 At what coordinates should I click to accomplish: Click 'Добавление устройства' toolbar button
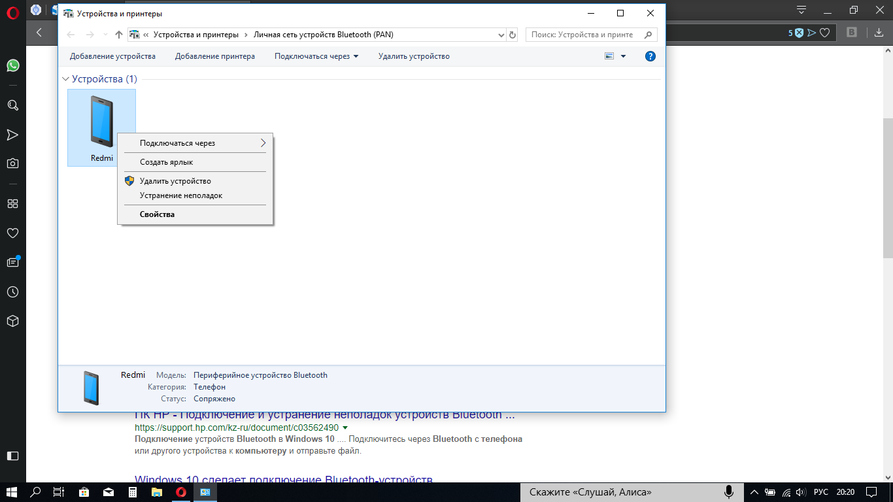tap(112, 56)
